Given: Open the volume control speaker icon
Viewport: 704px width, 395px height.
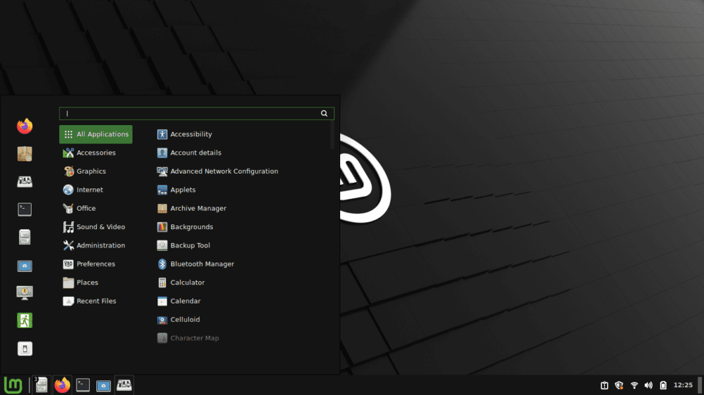Looking at the screenshot, I should (649, 385).
